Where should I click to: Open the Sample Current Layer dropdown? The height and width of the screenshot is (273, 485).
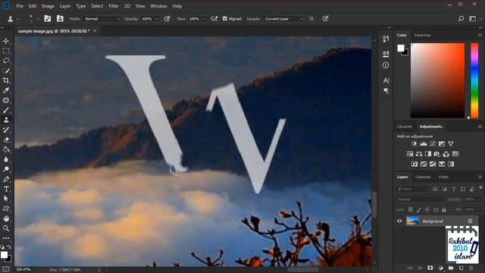click(283, 19)
